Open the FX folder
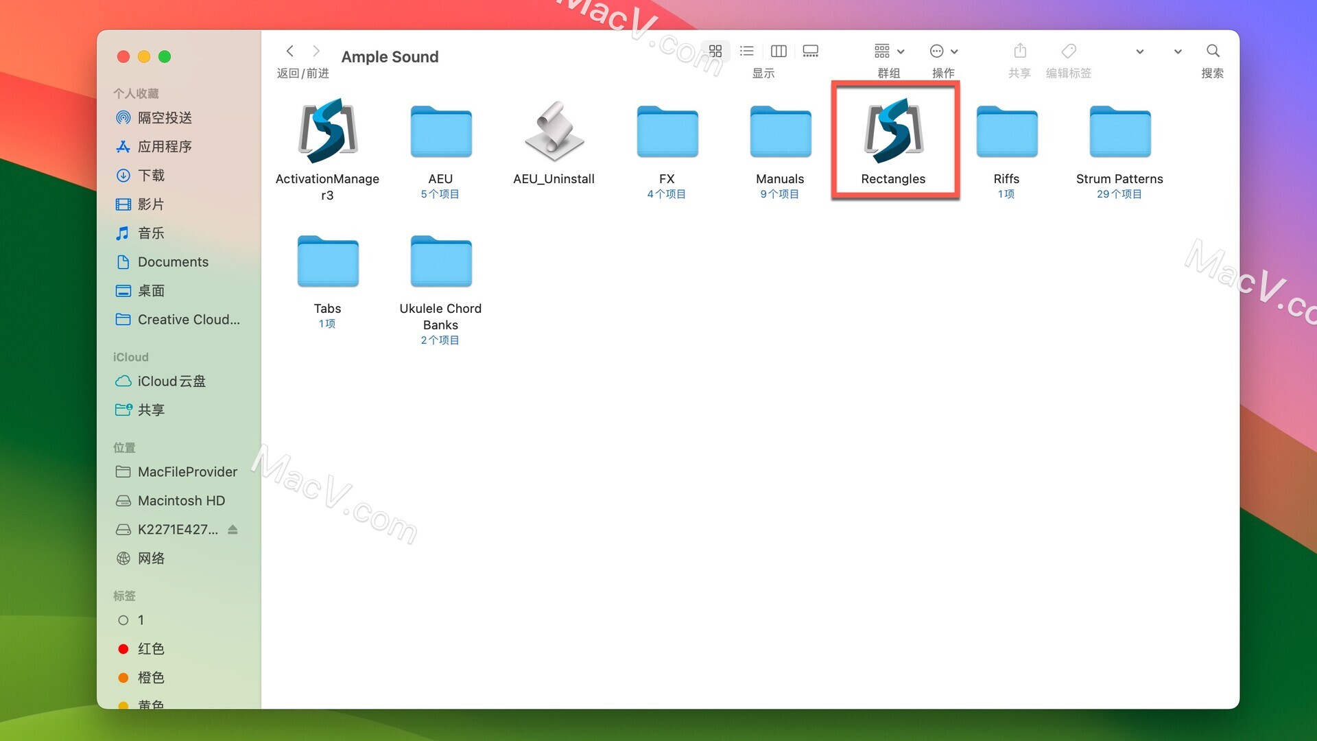 [x=667, y=131]
